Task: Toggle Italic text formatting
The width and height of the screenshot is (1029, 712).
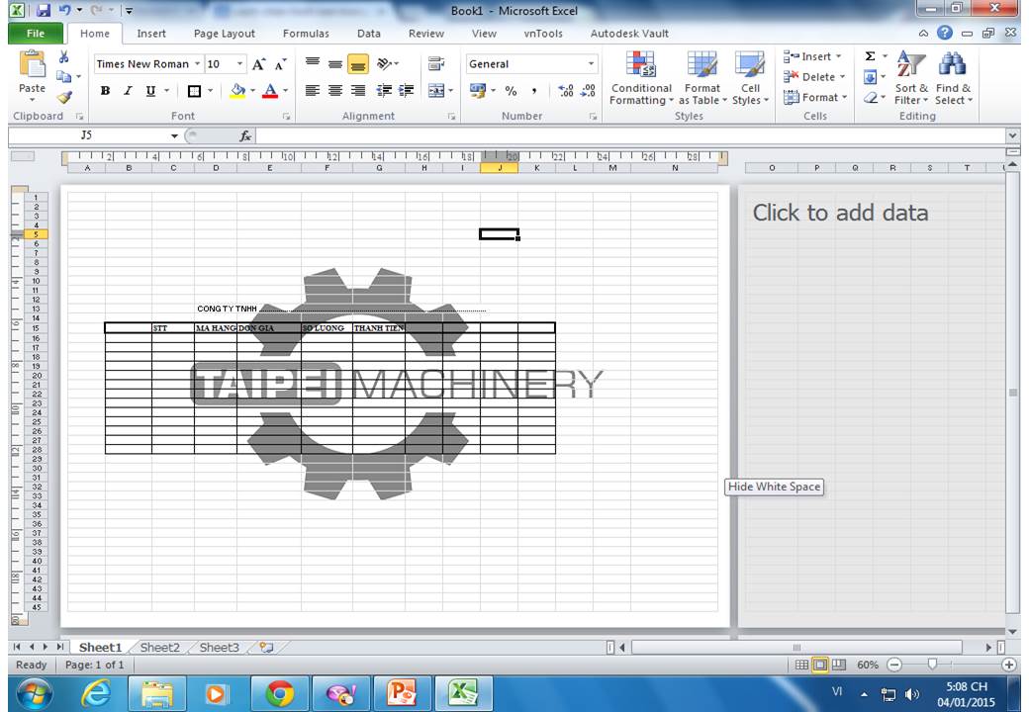Action: click(128, 91)
